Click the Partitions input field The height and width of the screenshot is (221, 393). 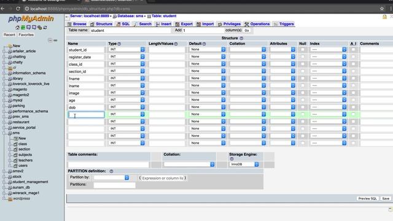[x=114, y=185]
